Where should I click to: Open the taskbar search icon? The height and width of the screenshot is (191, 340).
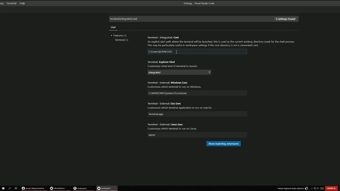click(x=10, y=188)
